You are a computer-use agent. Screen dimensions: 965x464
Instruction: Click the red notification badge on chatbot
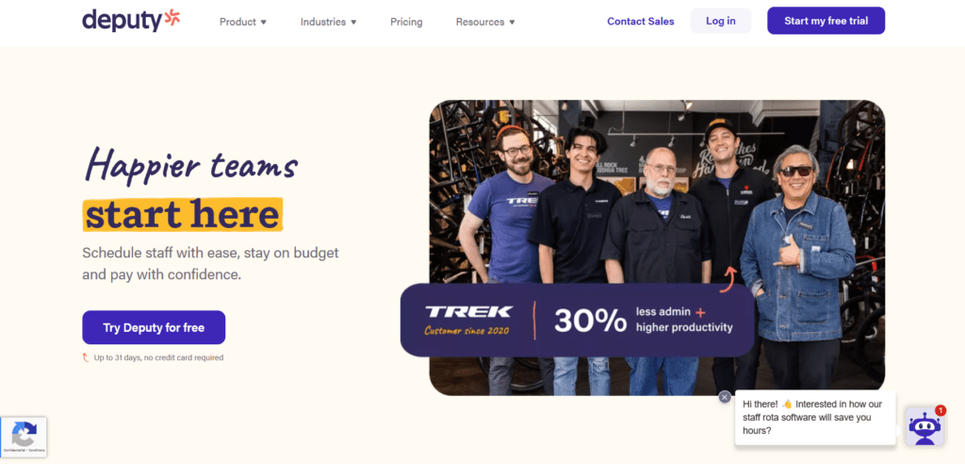(x=940, y=410)
